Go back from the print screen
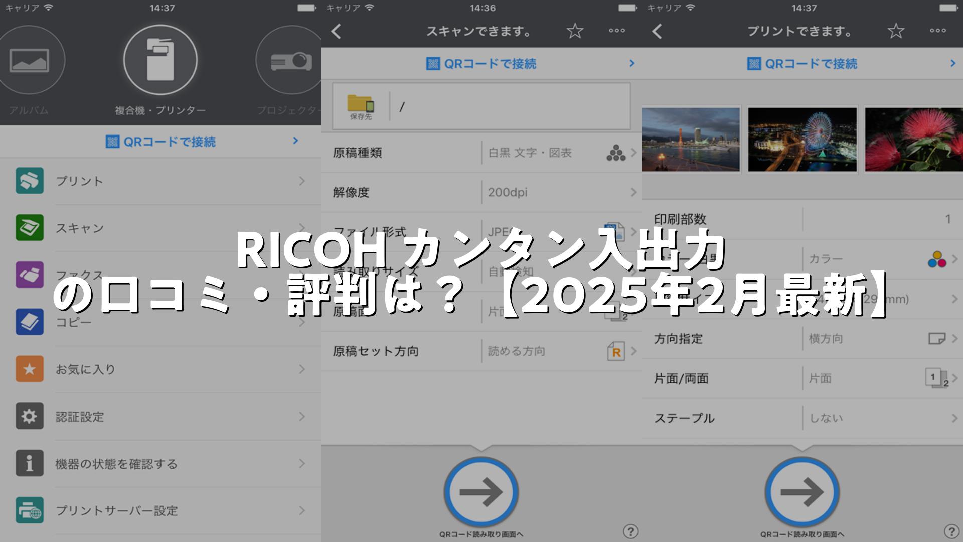This screenshot has width=963, height=542. (658, 32)
